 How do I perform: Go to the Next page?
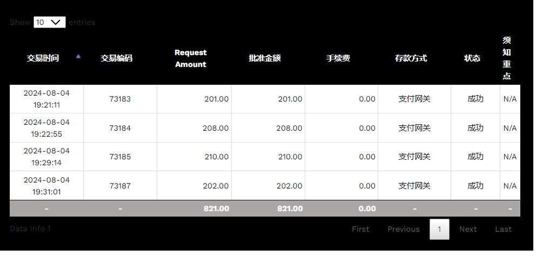(x=468, y=229)
